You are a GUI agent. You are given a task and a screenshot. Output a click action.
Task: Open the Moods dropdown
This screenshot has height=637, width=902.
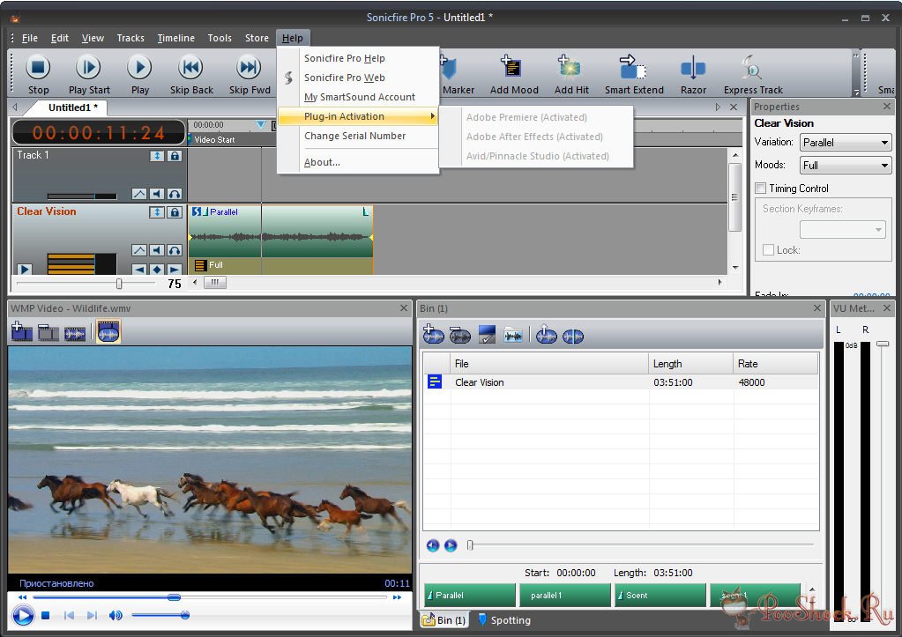click(845, 165)
